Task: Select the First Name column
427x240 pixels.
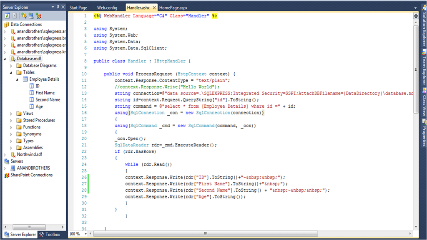Action: (45, 93)
